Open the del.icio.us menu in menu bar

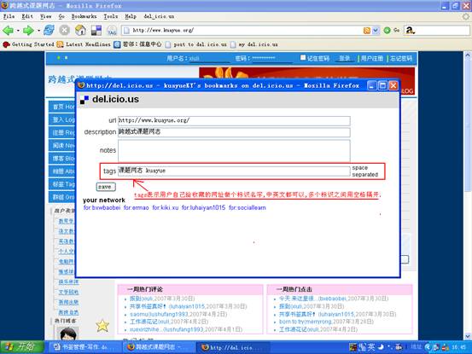click(x=159, y=16)
